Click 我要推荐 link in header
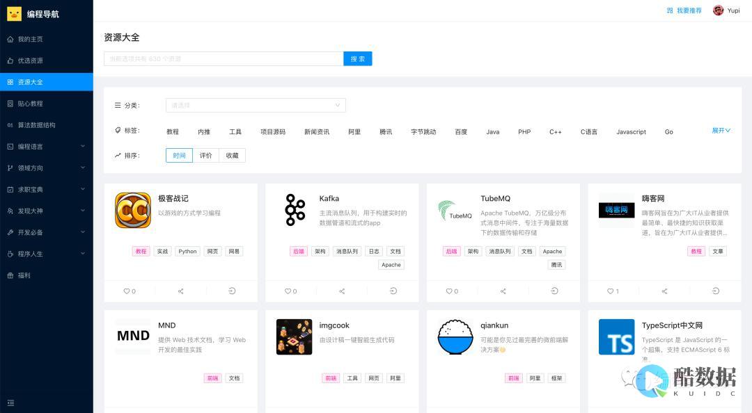 coord(684,10)
